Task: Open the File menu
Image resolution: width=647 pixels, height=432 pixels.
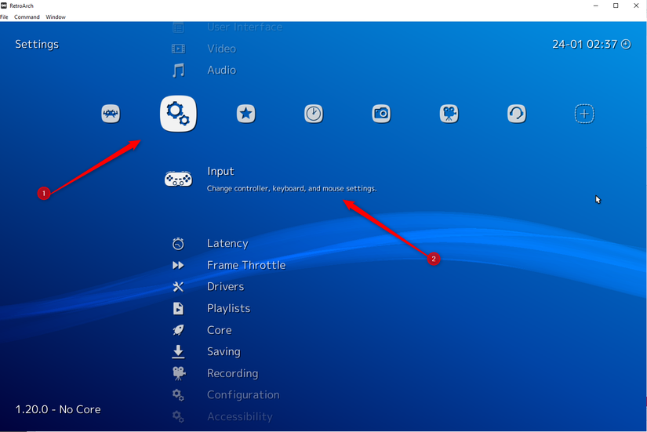Action: click(4, 17)
